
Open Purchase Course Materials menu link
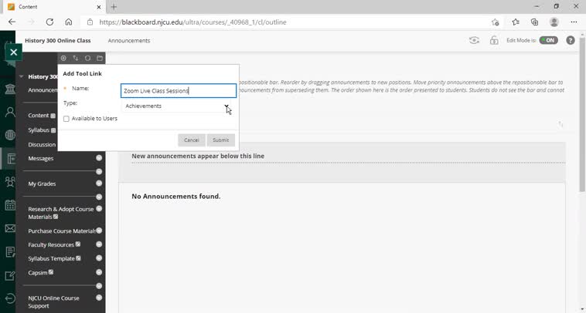coord(62,231)
